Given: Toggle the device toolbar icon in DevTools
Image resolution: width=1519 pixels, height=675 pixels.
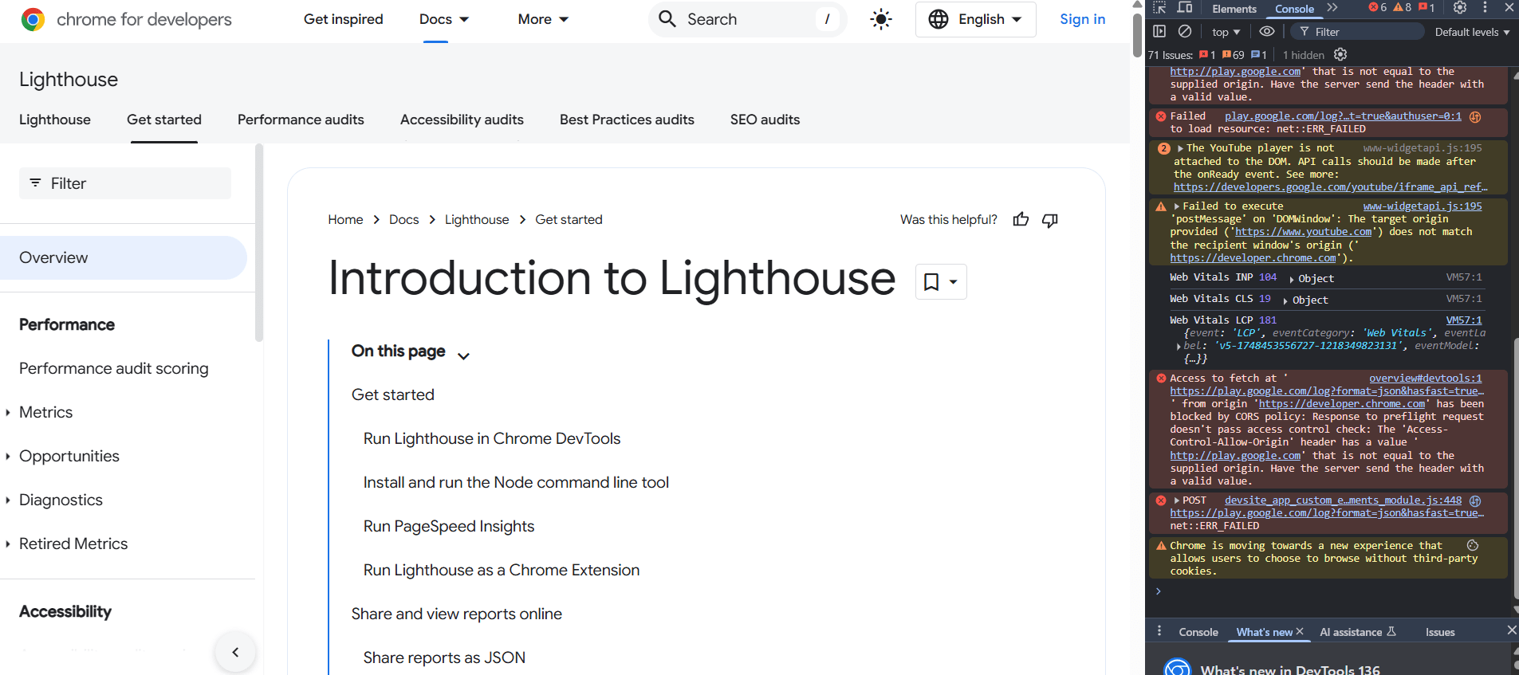Looking at the screenshot, I should [x=1186, y=8].
